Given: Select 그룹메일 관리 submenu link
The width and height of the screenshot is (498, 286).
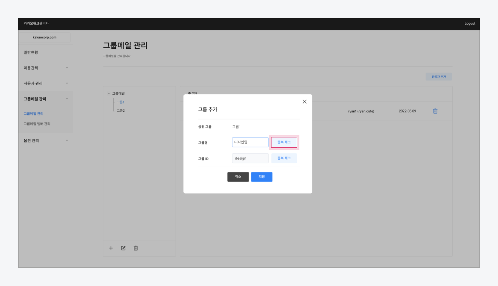Looking at the screenshot, I should click(34, 114).
